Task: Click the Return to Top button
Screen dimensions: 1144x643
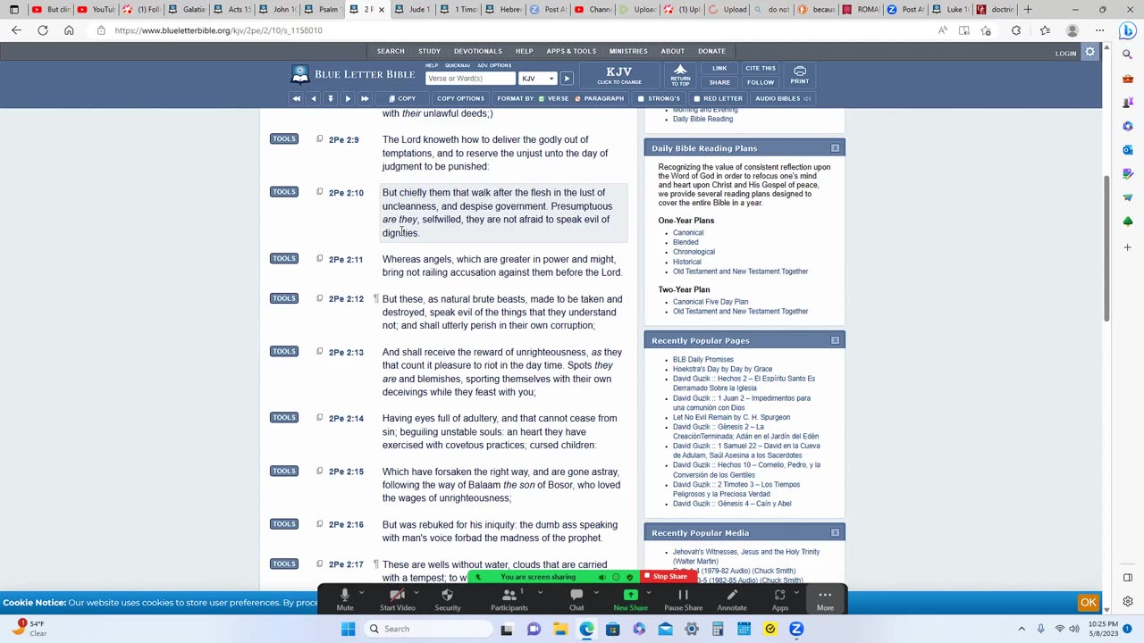Action: tap(680, 75)
